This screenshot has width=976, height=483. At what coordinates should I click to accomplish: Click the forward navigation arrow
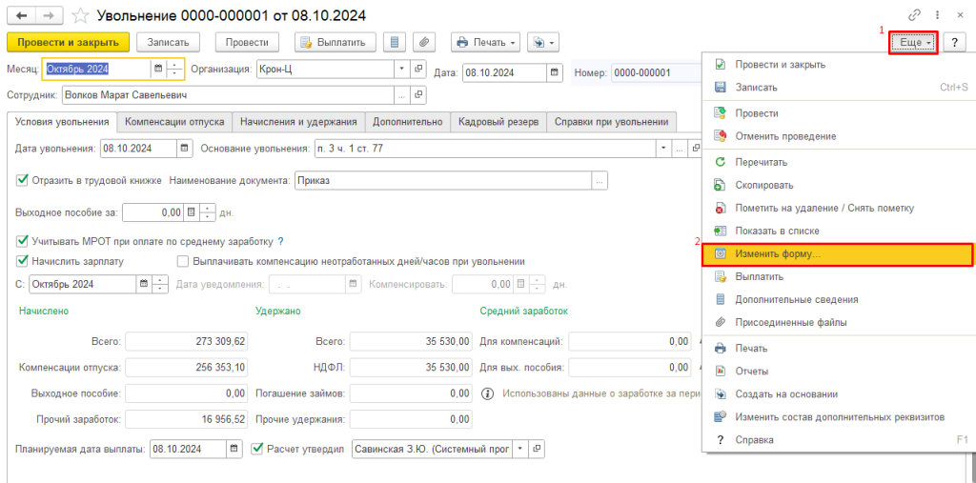51,15
